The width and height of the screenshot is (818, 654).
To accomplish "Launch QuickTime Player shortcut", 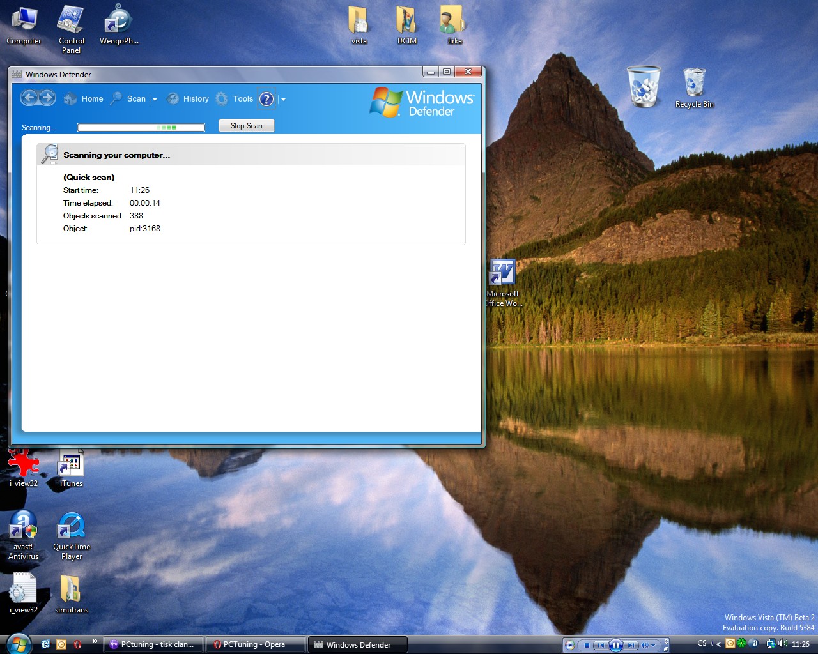I will [72, 536].
